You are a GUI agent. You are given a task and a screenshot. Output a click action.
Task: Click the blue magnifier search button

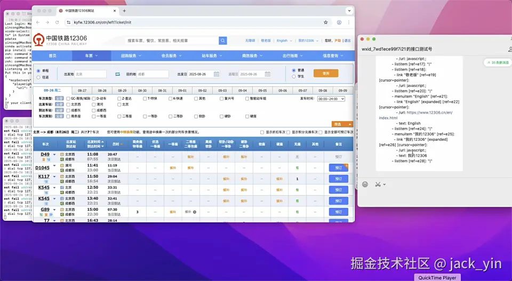coord(223,41)
